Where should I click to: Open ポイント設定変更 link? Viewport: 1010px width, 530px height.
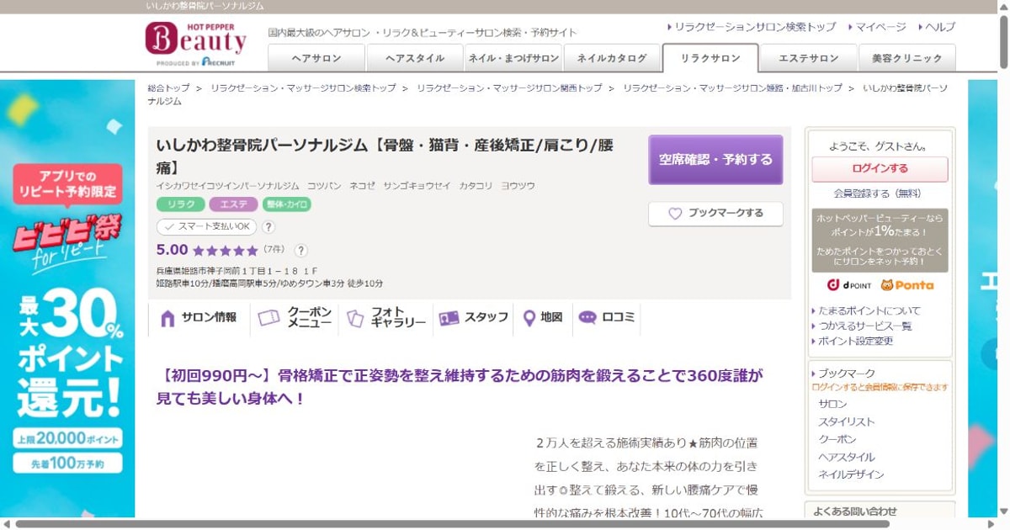(856, 341)
